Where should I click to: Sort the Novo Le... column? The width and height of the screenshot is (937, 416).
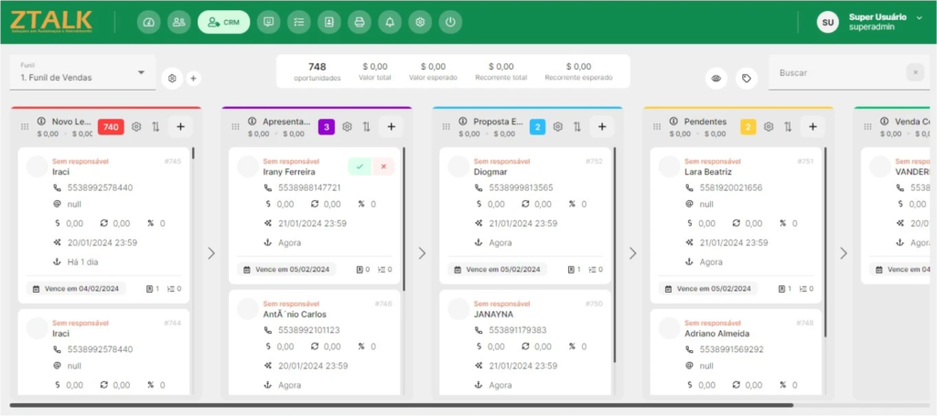[156, 126]
